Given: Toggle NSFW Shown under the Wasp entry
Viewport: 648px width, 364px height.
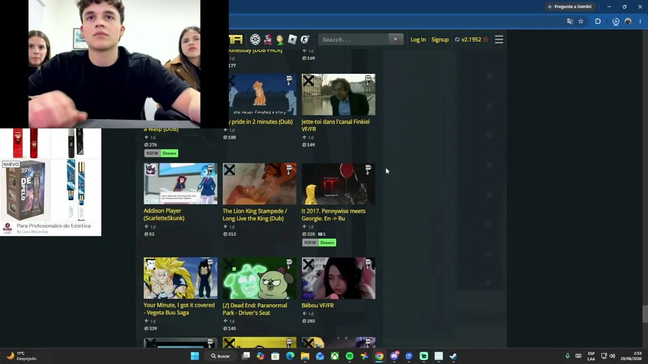Looking at the screenshot, I should tap(161, 153).
